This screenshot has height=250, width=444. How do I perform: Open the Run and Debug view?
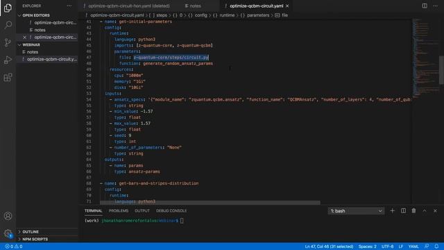(x=8, y=60)
